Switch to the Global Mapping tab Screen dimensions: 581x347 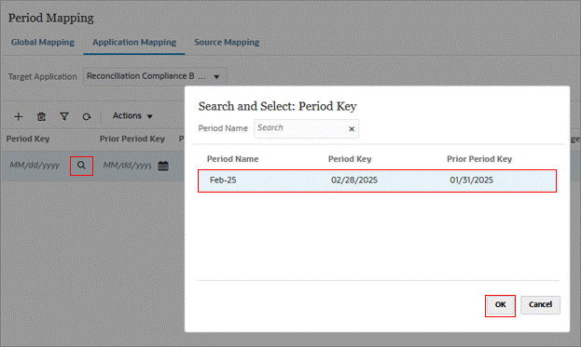43,42
